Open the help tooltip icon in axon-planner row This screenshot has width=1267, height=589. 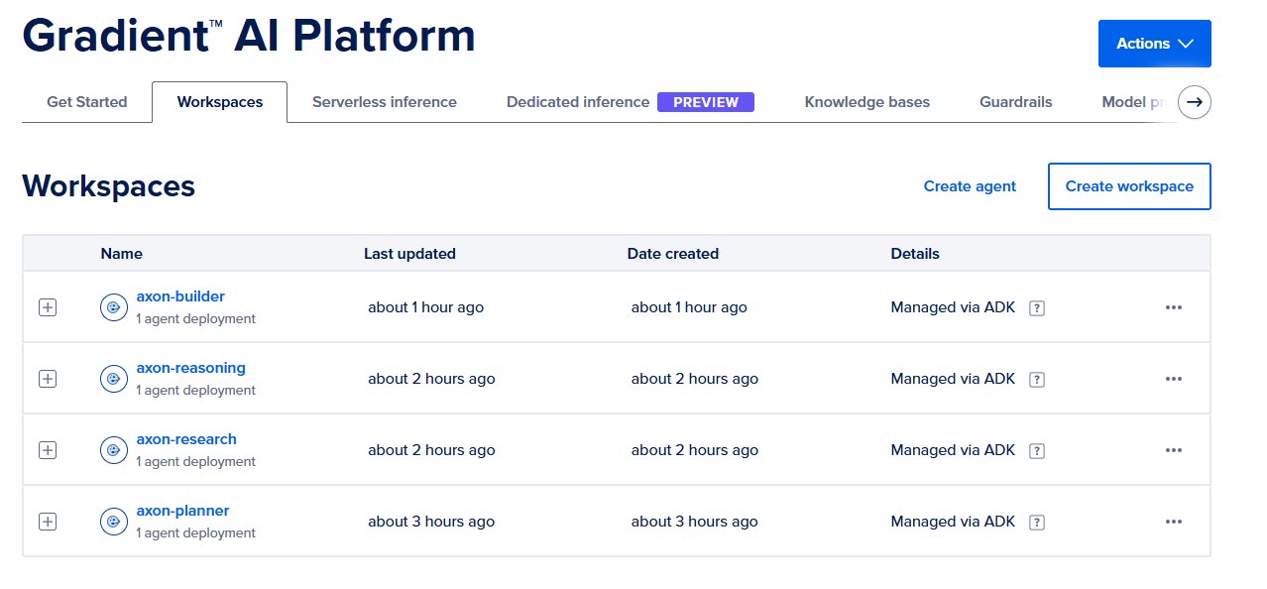1037,523
